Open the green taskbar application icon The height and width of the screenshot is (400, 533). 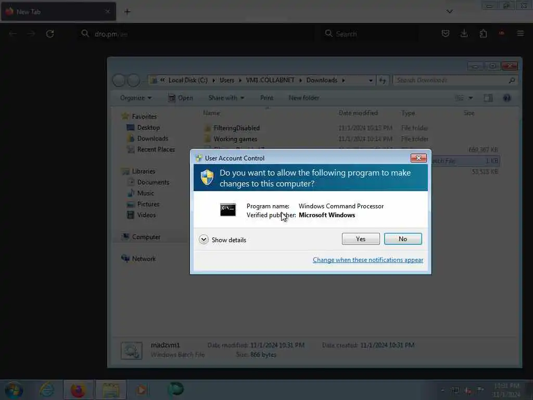[176, 389]
